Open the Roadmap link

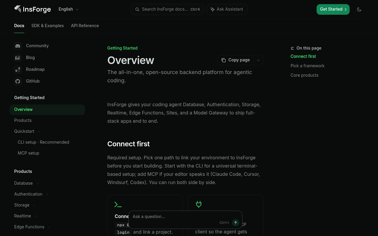click(x=35, y=69)
